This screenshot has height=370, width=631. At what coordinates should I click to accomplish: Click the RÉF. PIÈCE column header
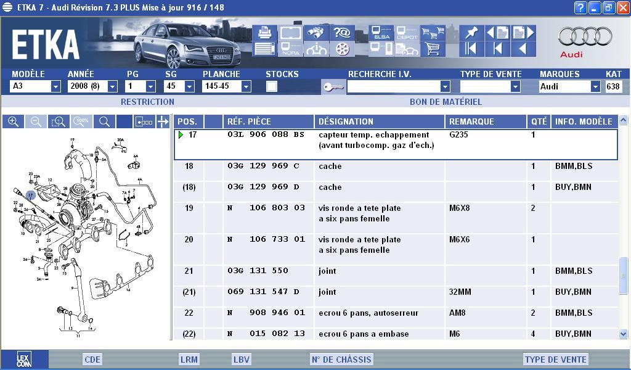[269, 121]
